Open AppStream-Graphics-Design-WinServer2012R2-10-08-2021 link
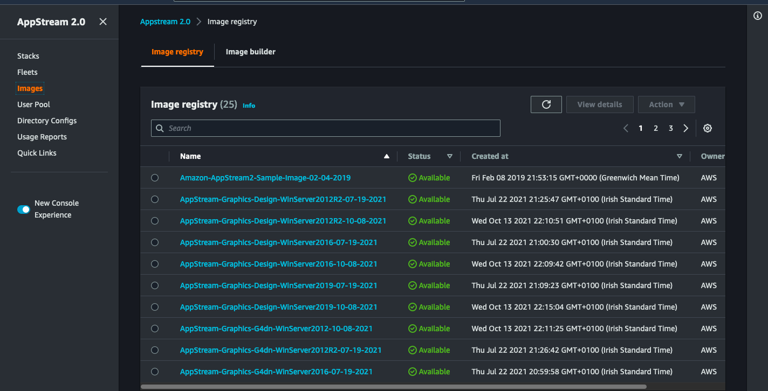 click(283, 221)
